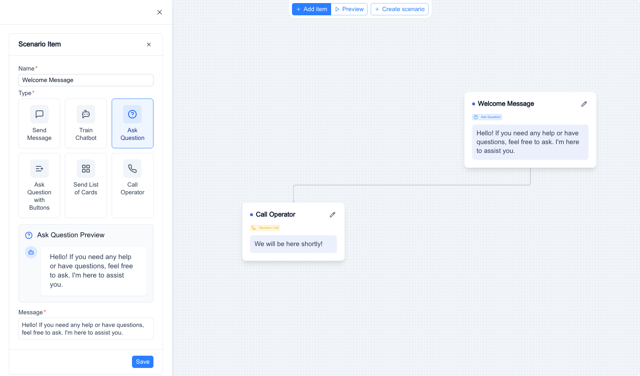Save the scenario item
640x376 pixels.
pos(143,362)
